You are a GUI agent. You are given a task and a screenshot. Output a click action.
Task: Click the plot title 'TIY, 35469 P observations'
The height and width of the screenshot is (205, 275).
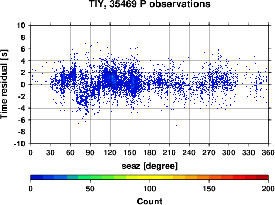pos(150,4)
